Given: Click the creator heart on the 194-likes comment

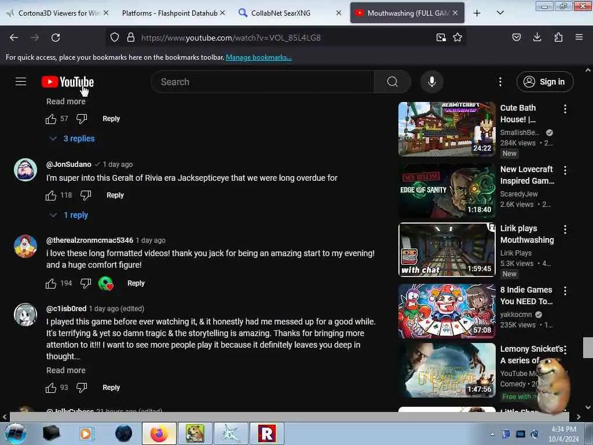Looking at the screenshot, I should (106, 283).
